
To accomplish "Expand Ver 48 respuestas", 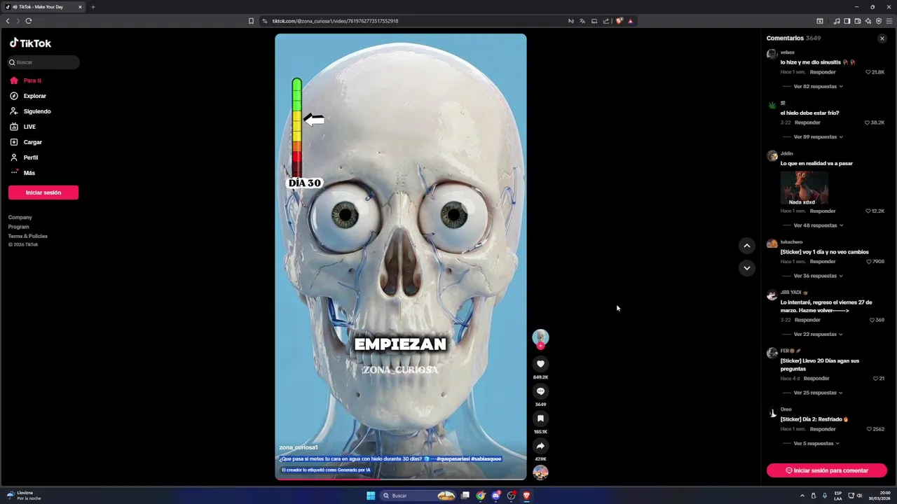I will point(818,225).
